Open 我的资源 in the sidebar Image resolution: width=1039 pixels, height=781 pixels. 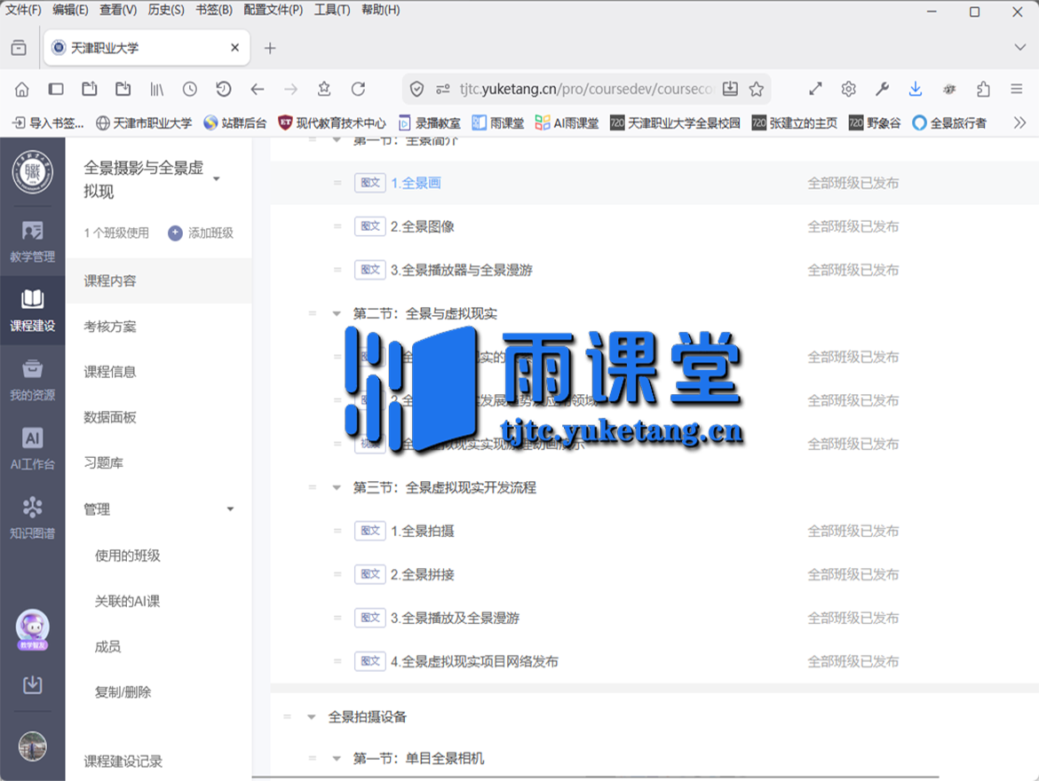(x=32, y=380)
